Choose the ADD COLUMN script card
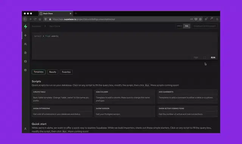 coord(125,96)
